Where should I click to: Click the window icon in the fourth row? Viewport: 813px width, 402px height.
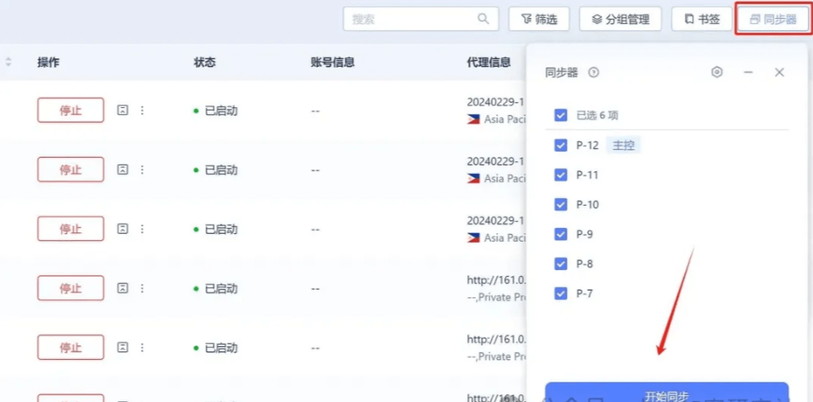point(123,288)
